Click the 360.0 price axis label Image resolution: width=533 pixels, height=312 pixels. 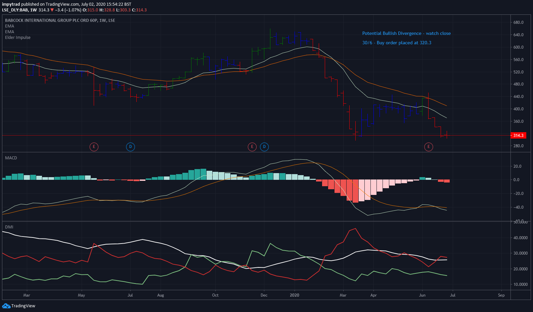pyautogui.click(x=518, y=121)
